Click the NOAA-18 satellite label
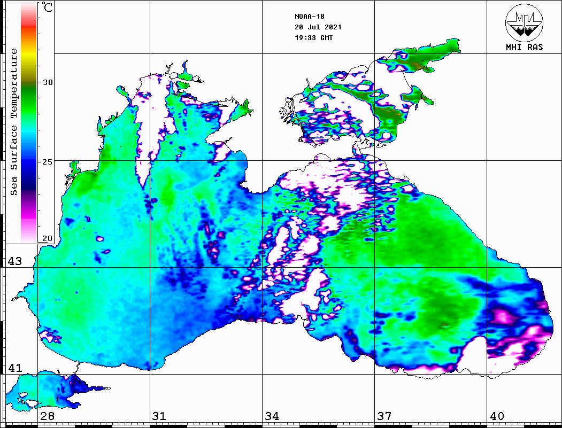Image resolution: width=562 pixels, height=428 pixels. pyautogui.click(x=310, y=17)
